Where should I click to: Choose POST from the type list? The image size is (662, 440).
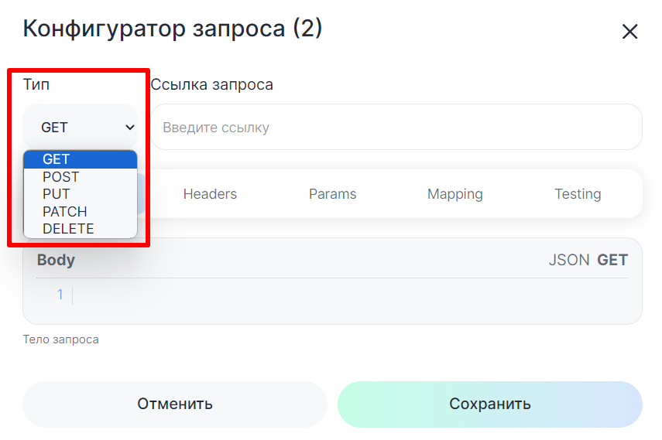pos(60,177)
